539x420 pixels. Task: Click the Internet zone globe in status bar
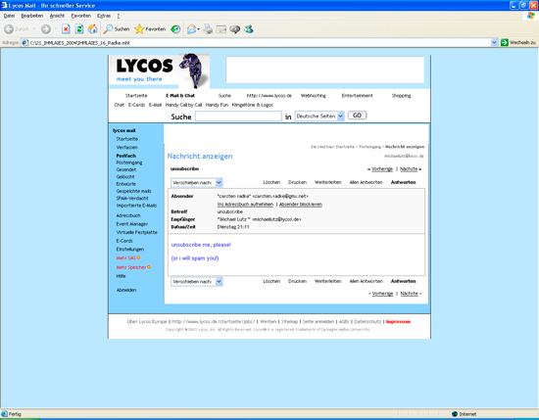(455, 414)
